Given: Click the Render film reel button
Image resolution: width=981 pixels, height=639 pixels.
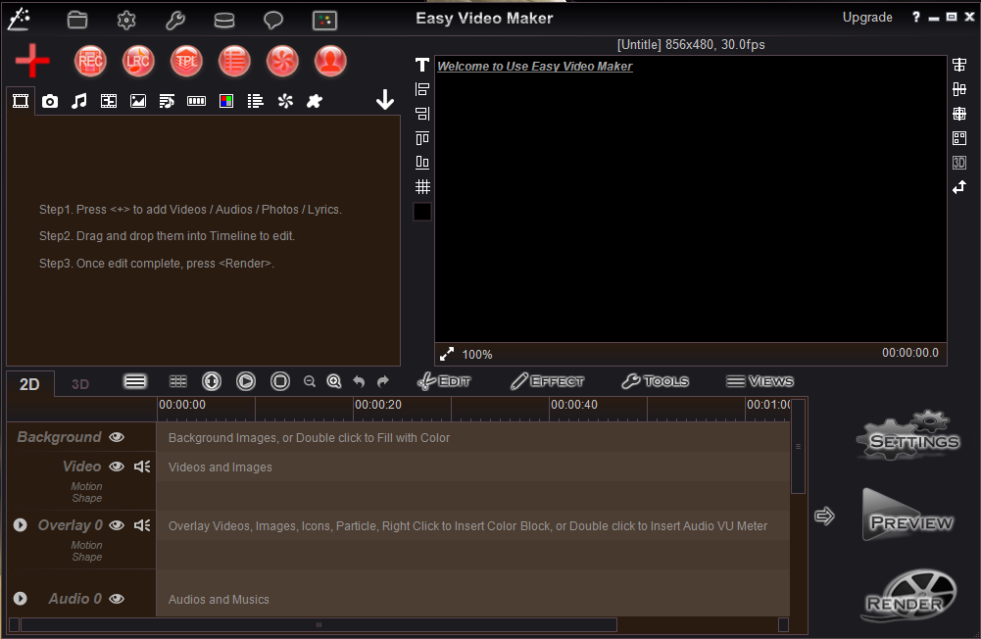Looking at the screenshot, I should (x=908, y=595).
